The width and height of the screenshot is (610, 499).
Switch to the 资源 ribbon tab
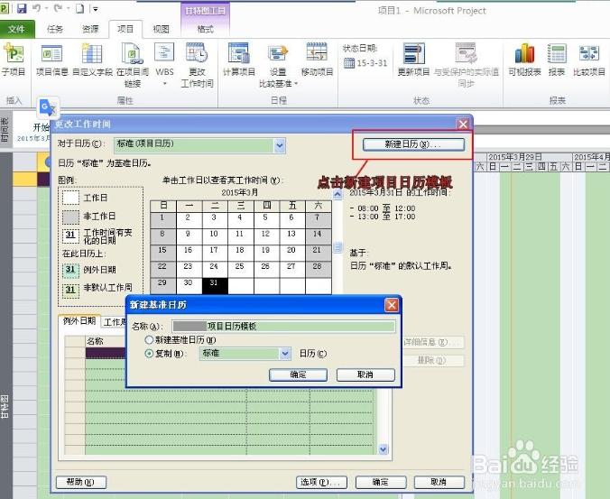coord(90,29)
